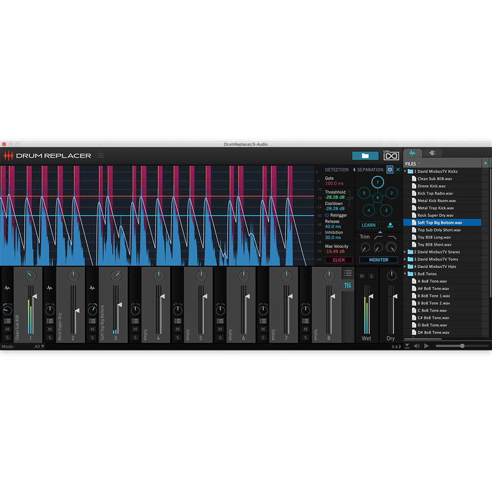The image size is (492, 492).
Task: Click the Gate value 100.0 ms
Action: [x=334, y=183]
